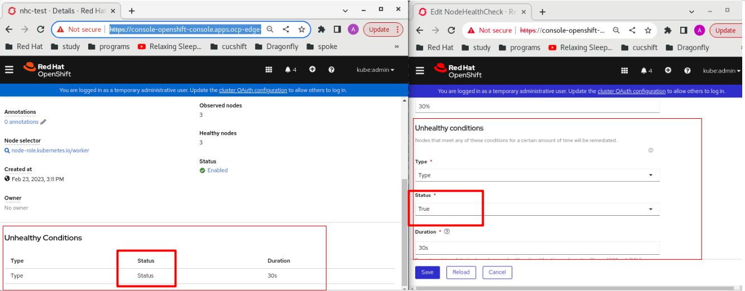Open kube:admin user menu in right console
Image resolution: width=745 pixels, height=291 pixels.
pos(722,70)
